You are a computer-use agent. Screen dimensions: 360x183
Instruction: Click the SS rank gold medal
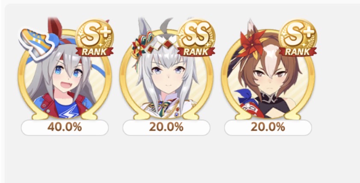[x=196, y=38]
